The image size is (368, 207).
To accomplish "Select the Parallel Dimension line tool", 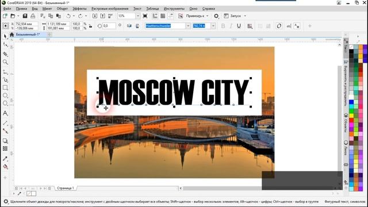I will (x=5, y=123).
